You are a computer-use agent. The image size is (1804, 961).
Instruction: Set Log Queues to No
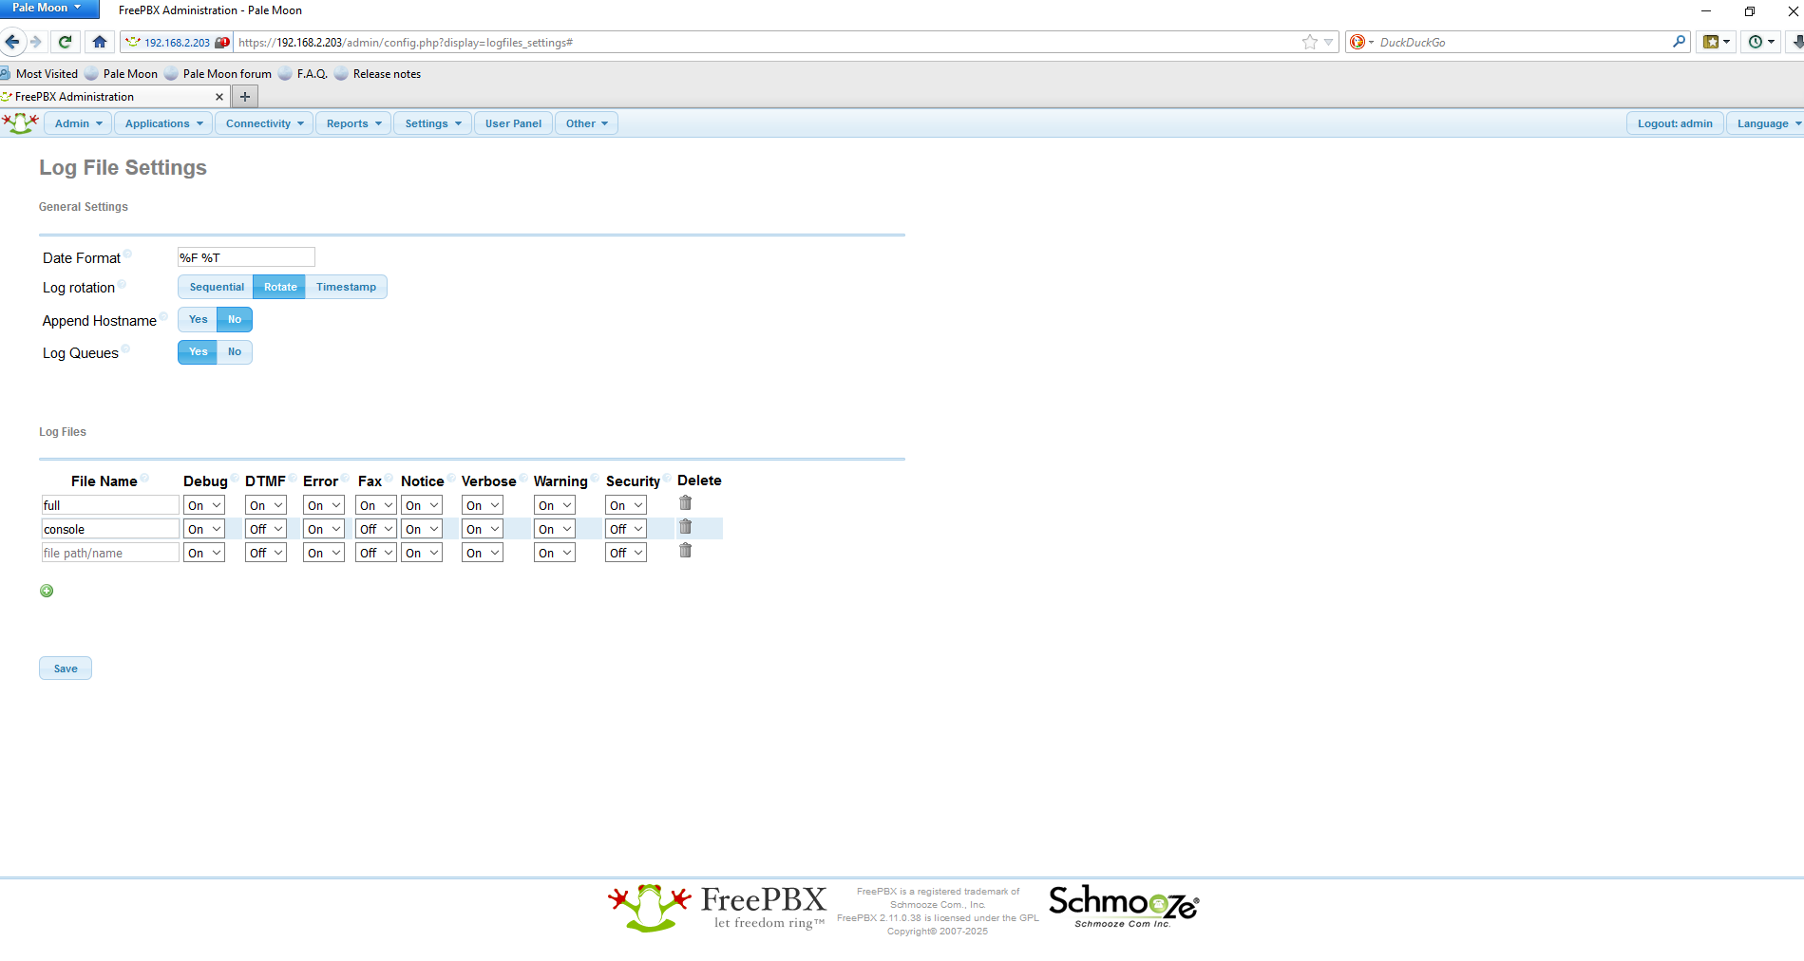coord(235,352)
